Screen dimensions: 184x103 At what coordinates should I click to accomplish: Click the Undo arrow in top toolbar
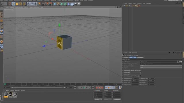[x=2, y=4]
